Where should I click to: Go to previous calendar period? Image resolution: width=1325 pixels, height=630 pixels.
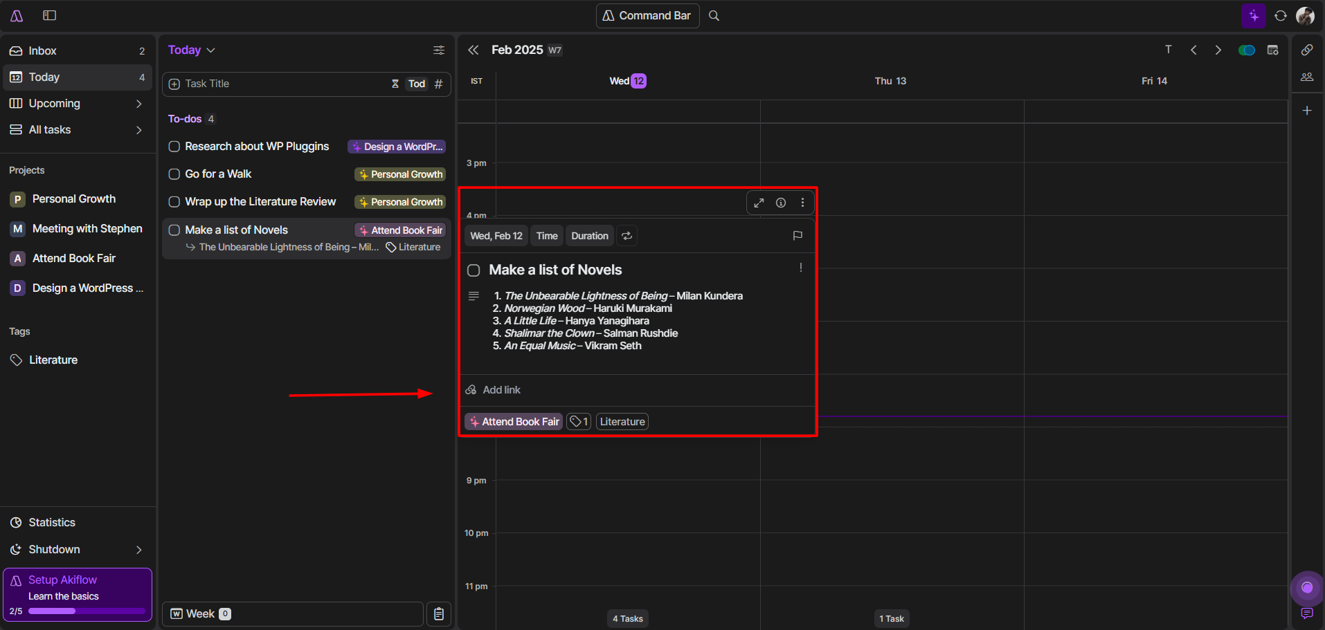coord(1193,50)
